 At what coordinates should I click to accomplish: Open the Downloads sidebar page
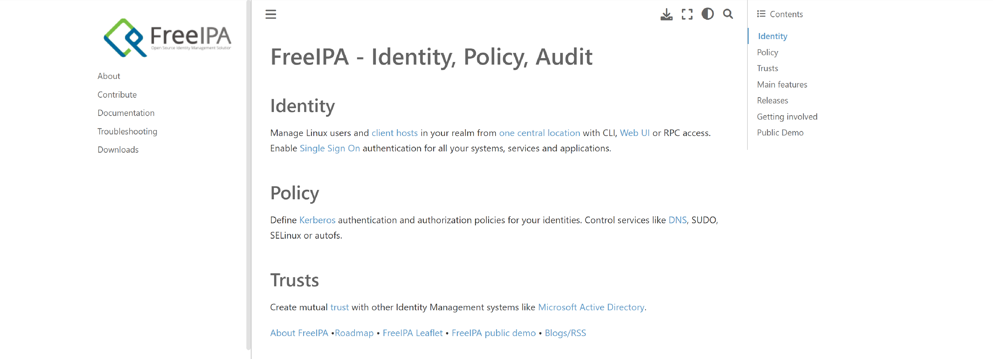(x=118, y=150)
